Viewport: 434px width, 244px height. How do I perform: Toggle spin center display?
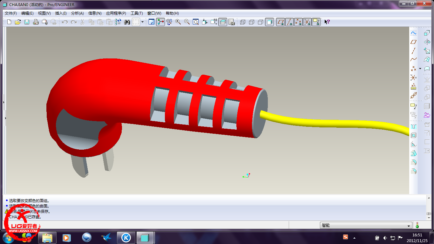160,22
